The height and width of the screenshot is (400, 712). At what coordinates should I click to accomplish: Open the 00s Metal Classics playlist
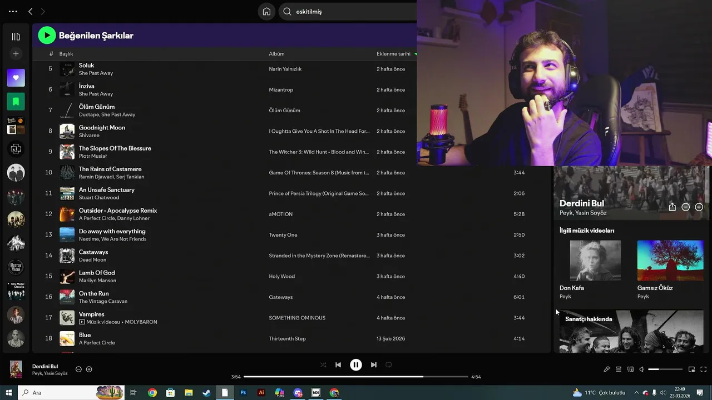(16, 291)
